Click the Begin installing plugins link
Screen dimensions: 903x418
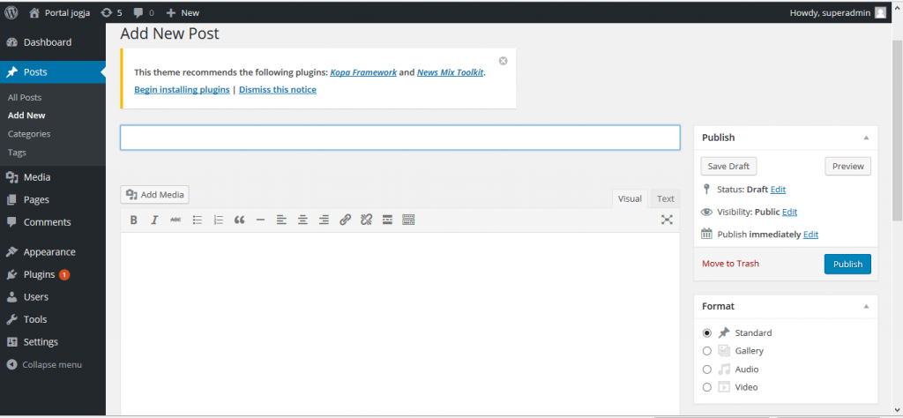[182, 90]
